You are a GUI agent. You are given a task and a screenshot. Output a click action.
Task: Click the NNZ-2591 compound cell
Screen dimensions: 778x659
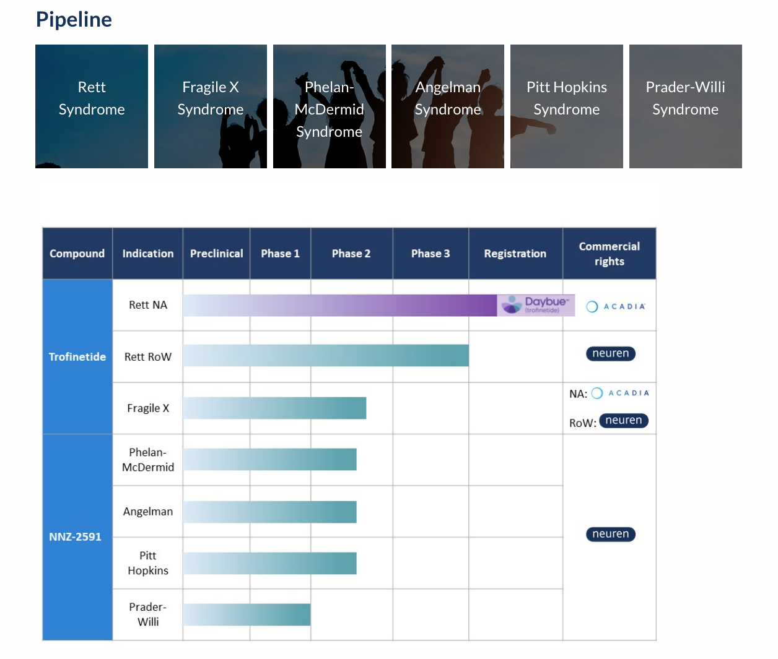76,537
